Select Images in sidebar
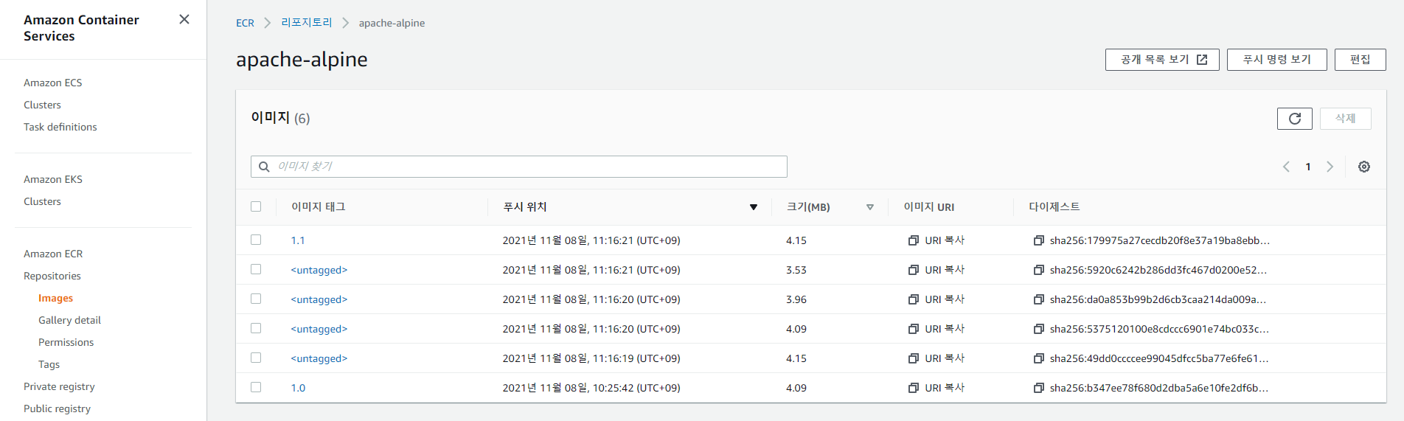Screen dimensions: 1404x421 (56, 298)
